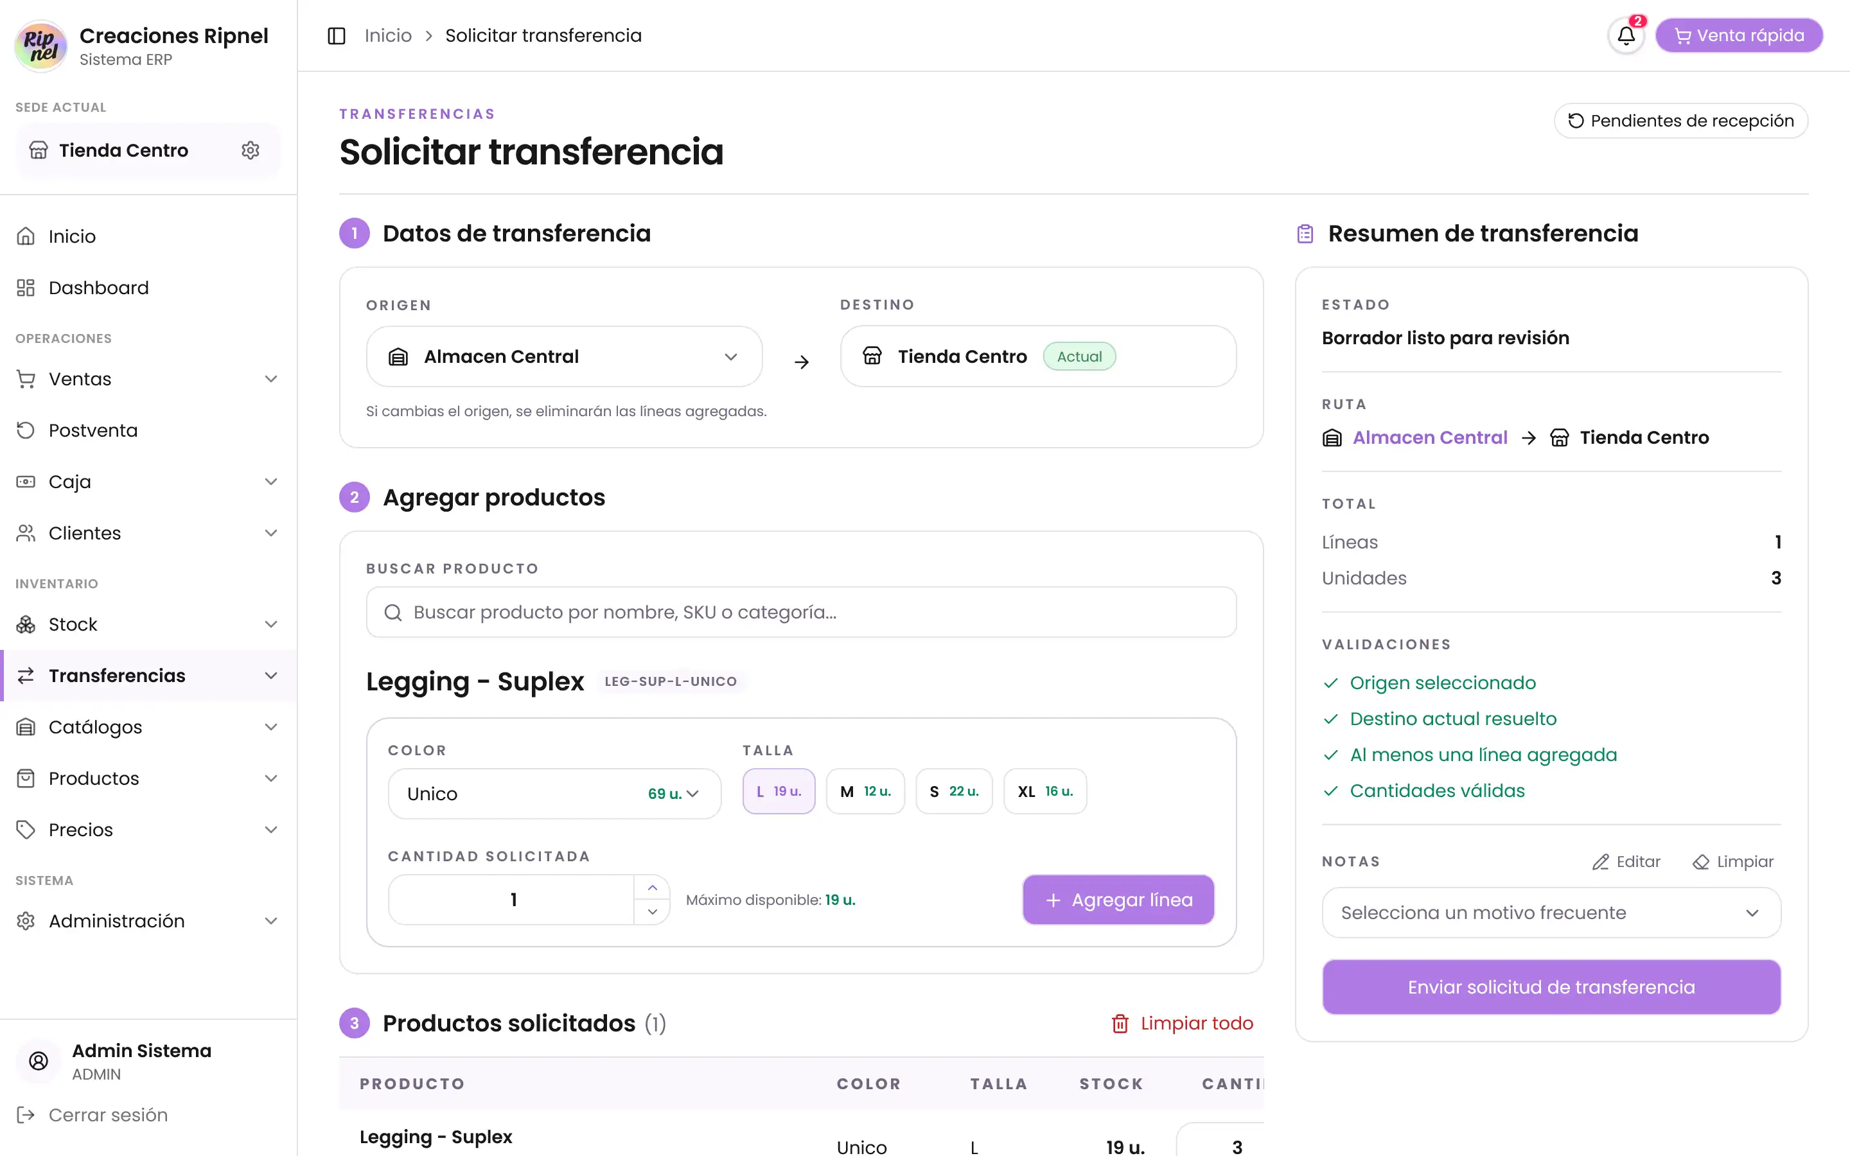
Task: Click the Clientes people icon
Action: (x=26, y=533)
